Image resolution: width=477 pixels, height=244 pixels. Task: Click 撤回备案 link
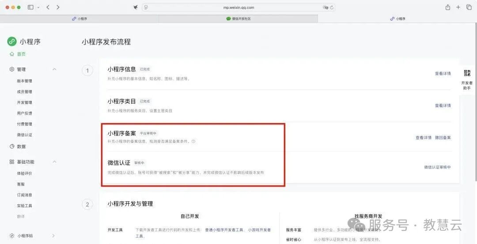coord(443,138)
